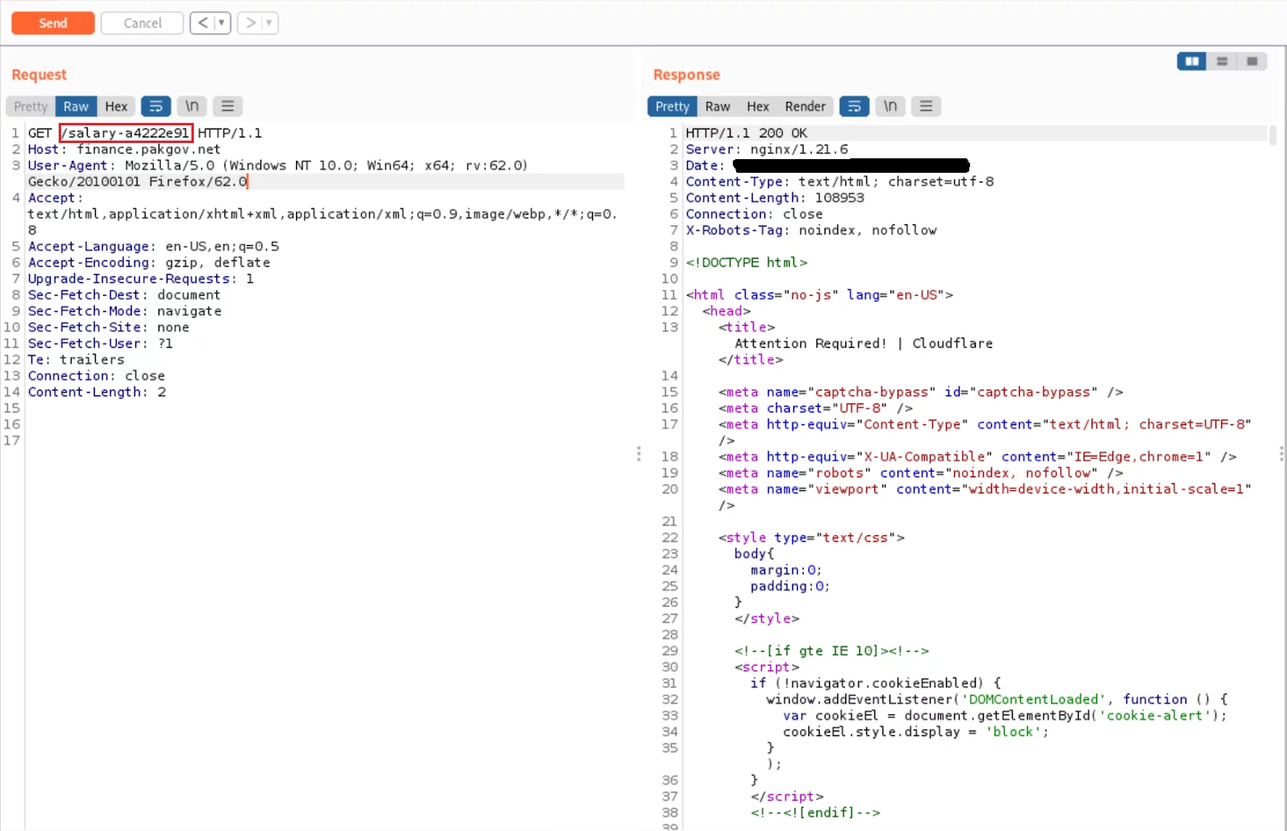Click the HTTP/1.1 200 OK status line

coord(746,133)
